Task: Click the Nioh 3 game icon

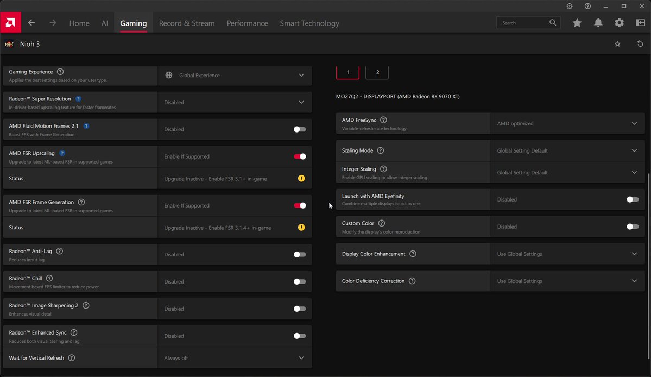Action: (x=9, y=44)
